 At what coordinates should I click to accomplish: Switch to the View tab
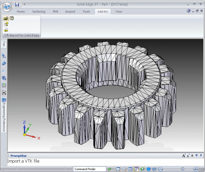point(119,12)
